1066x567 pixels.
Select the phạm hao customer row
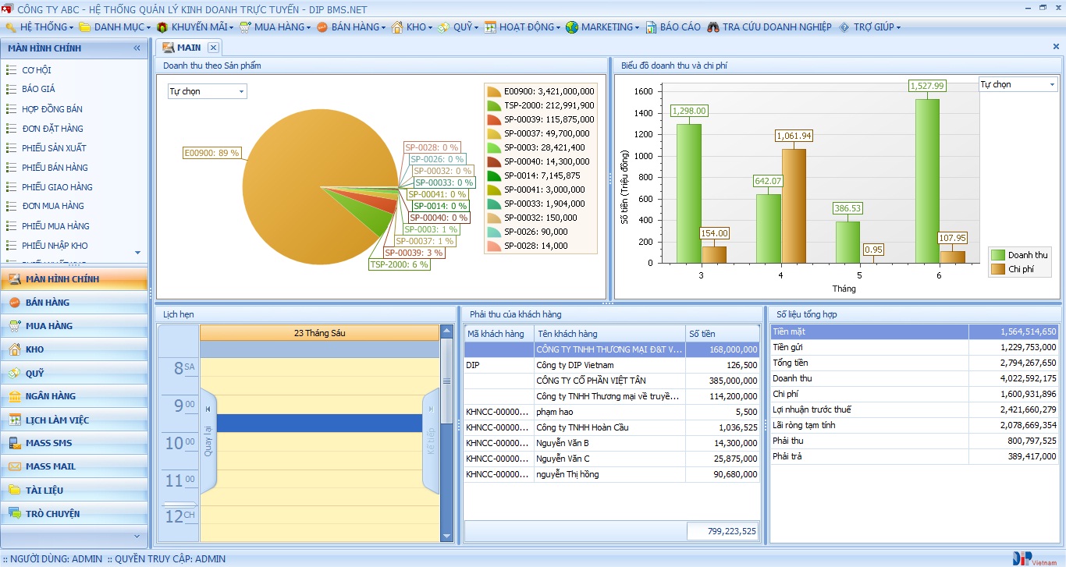612,412
